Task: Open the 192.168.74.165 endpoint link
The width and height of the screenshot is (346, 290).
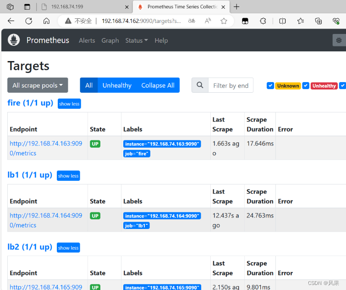Action: coord(46,287)
